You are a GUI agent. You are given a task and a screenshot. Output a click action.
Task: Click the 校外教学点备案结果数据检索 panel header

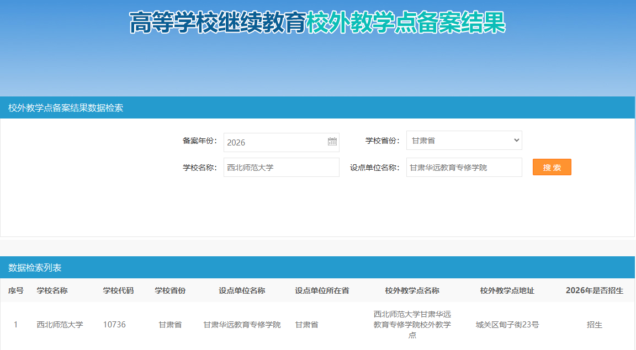317,107
